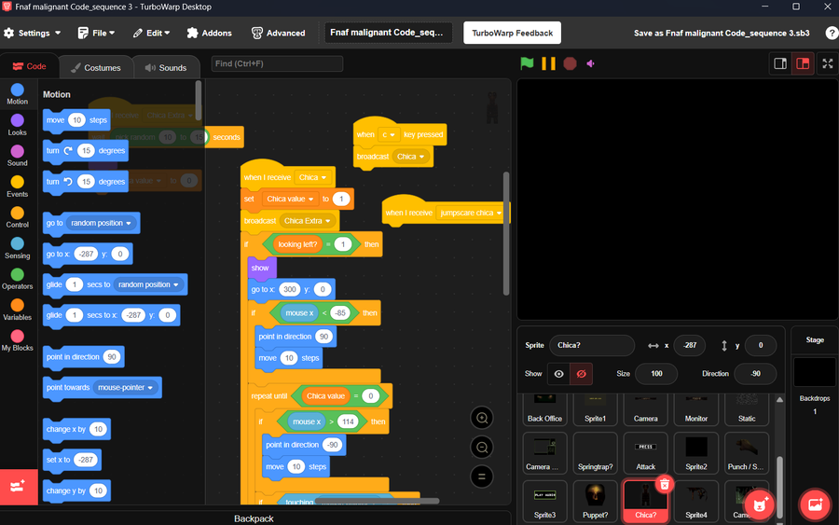Expand the broadcast Chica message dropdown

point(410,157)
